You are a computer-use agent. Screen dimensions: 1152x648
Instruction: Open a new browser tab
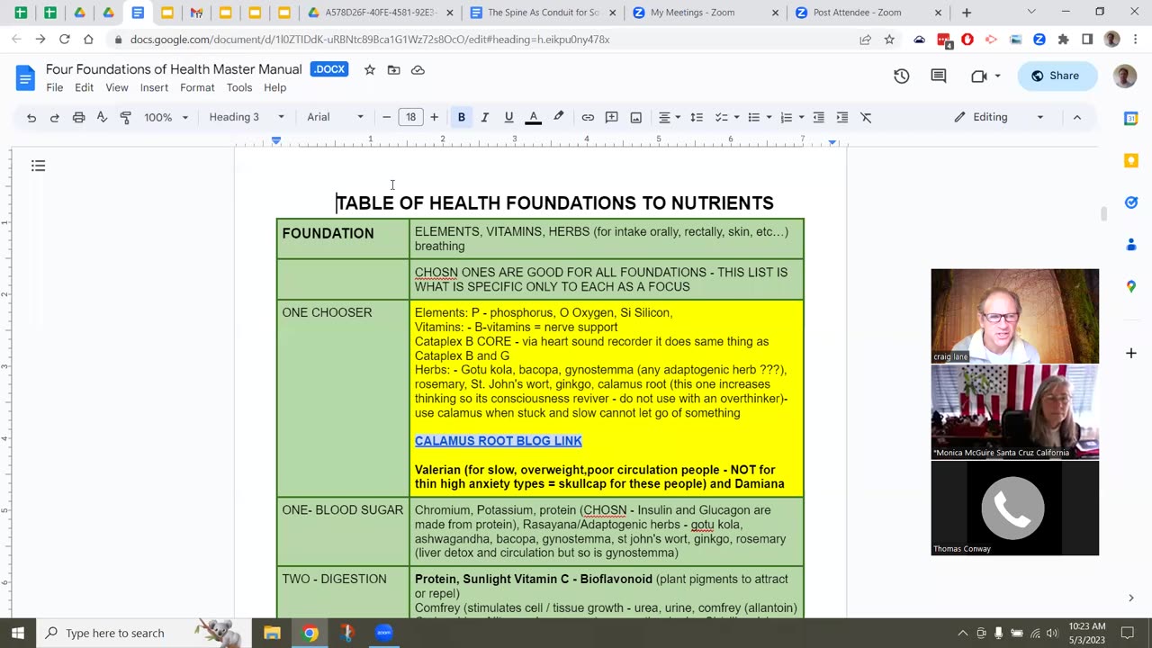(x=967, y=13)
